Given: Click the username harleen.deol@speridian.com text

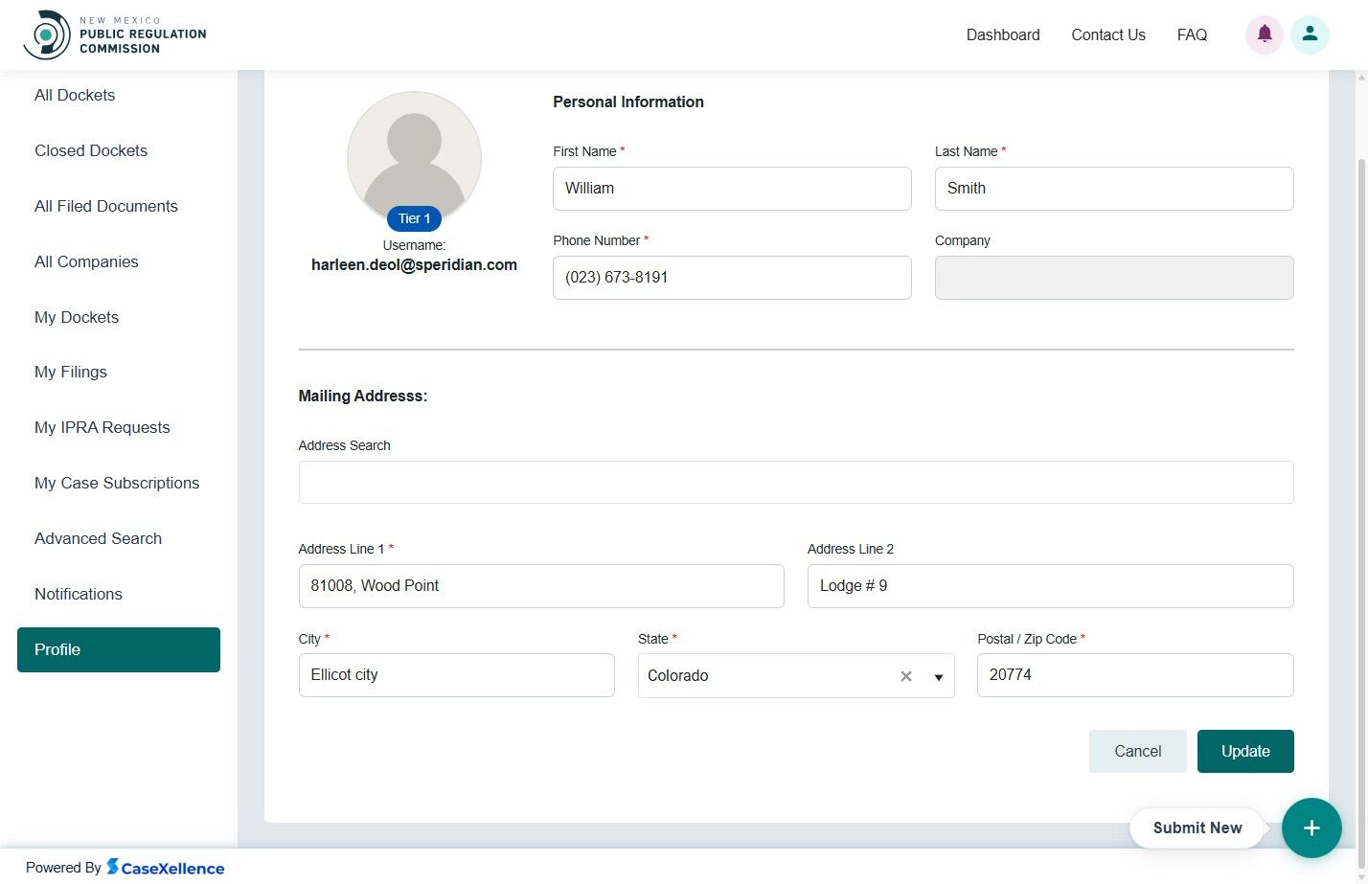Looking at the screenshot, I should 414,265.
